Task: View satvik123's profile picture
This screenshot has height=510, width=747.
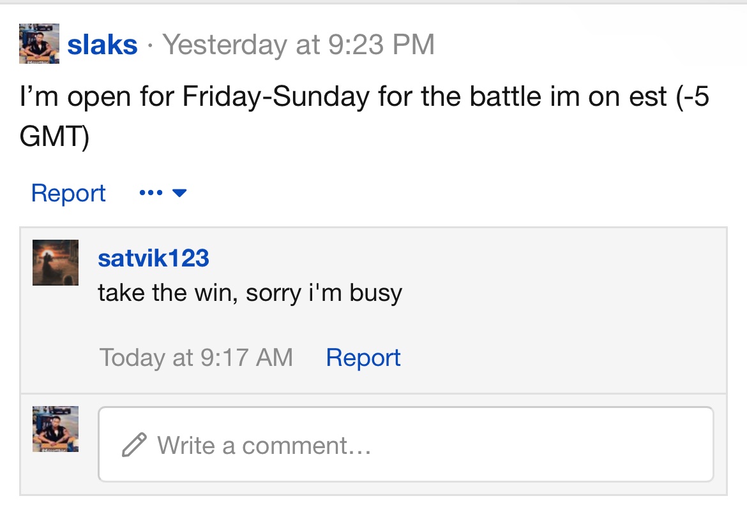Action: 56,263
